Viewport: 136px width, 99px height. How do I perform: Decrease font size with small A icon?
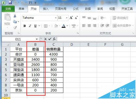tap(76, 18)
